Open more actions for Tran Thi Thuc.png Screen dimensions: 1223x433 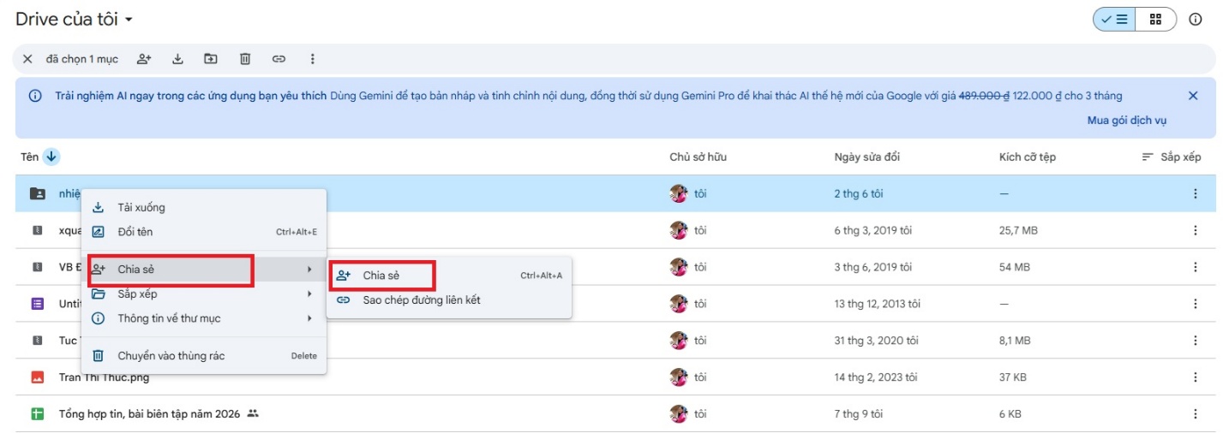[x=1196, y=377]
